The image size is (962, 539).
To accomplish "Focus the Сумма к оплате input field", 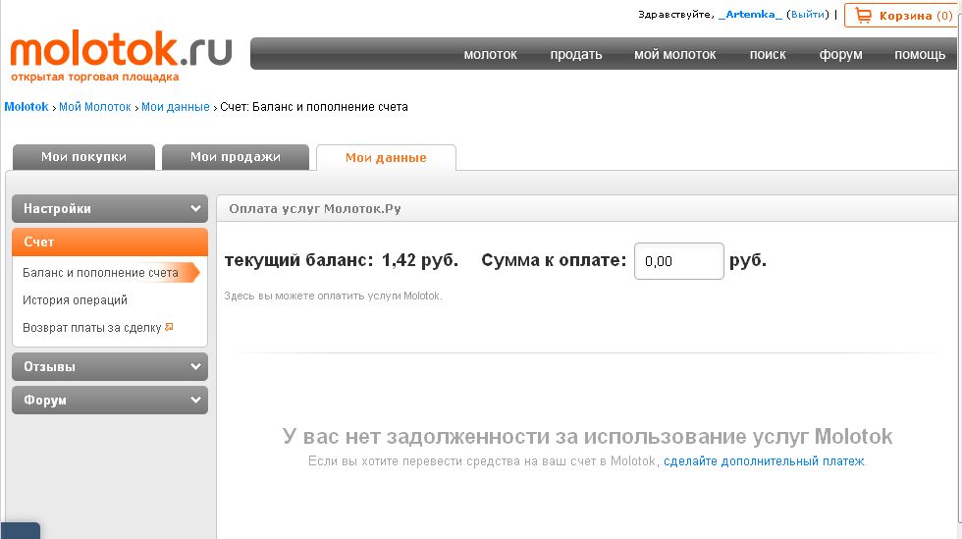I will coord(679,261).
